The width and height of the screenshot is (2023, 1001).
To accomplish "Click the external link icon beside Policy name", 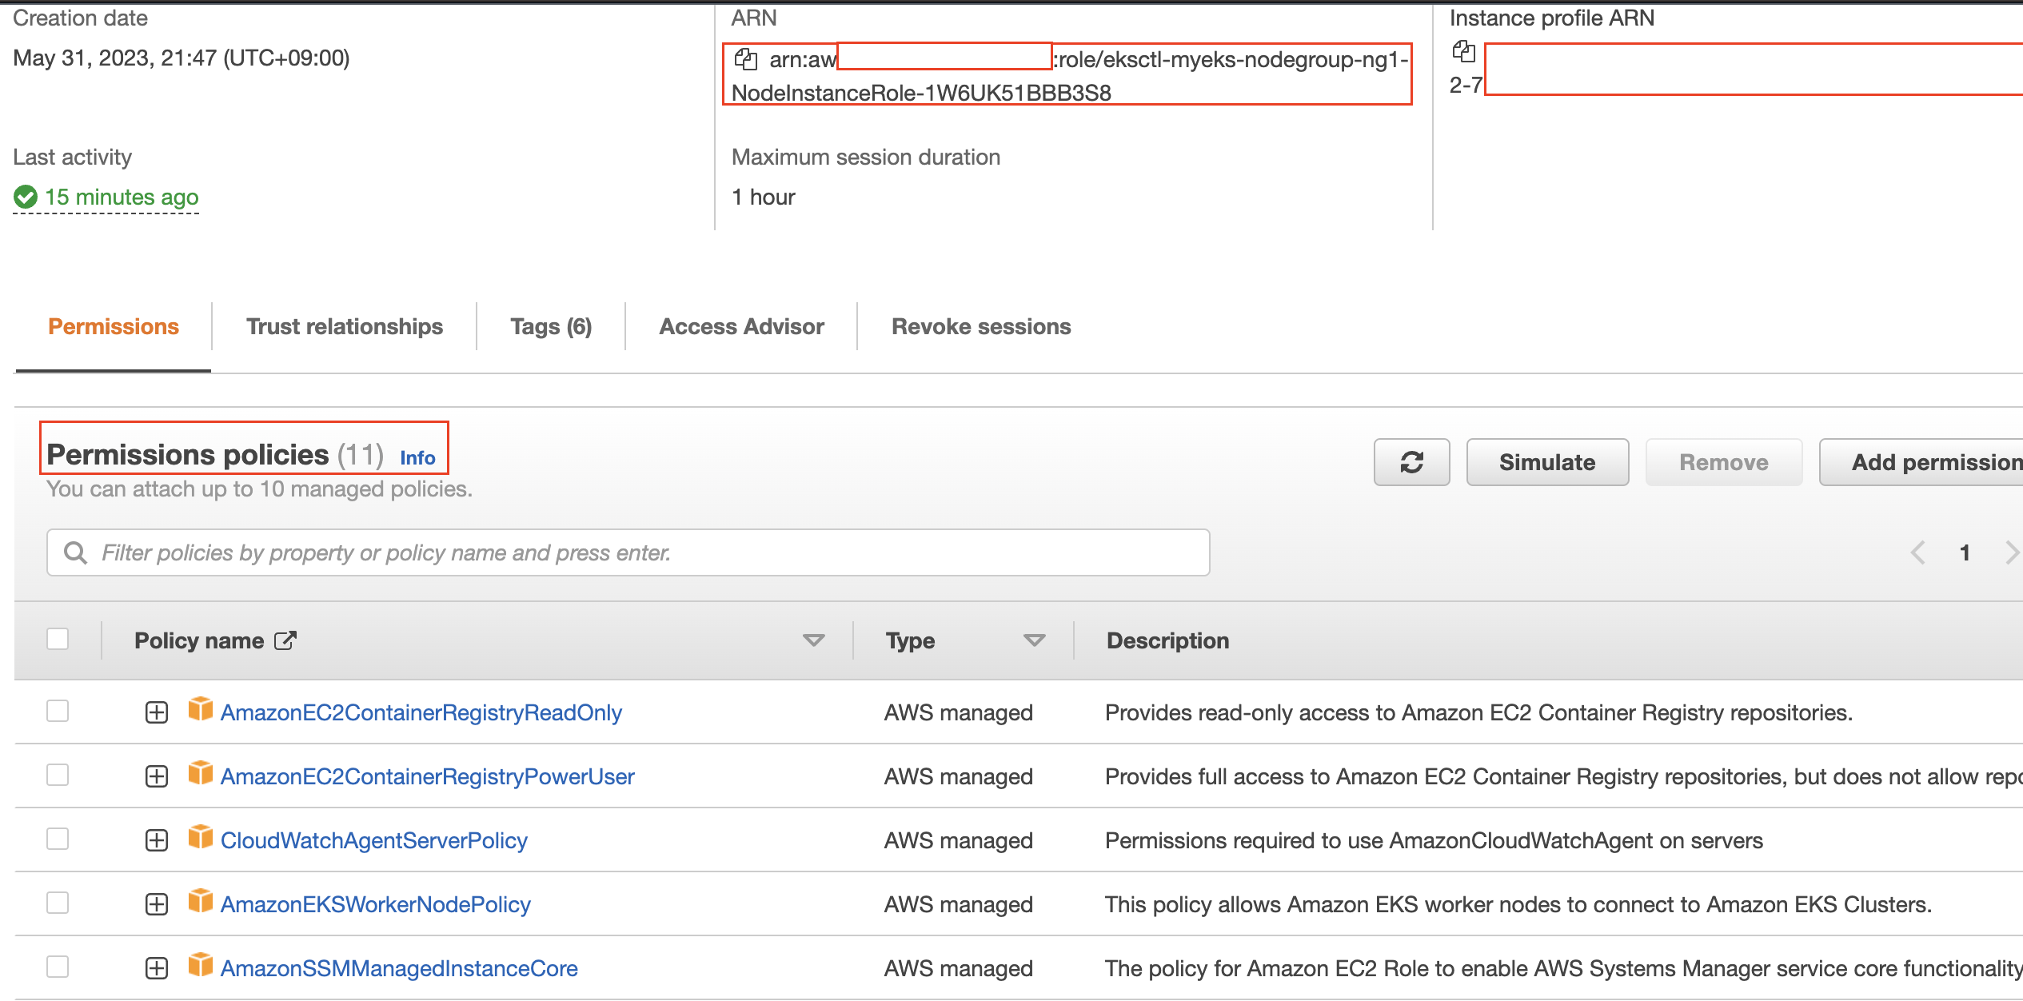I will (x=285, y=640).
